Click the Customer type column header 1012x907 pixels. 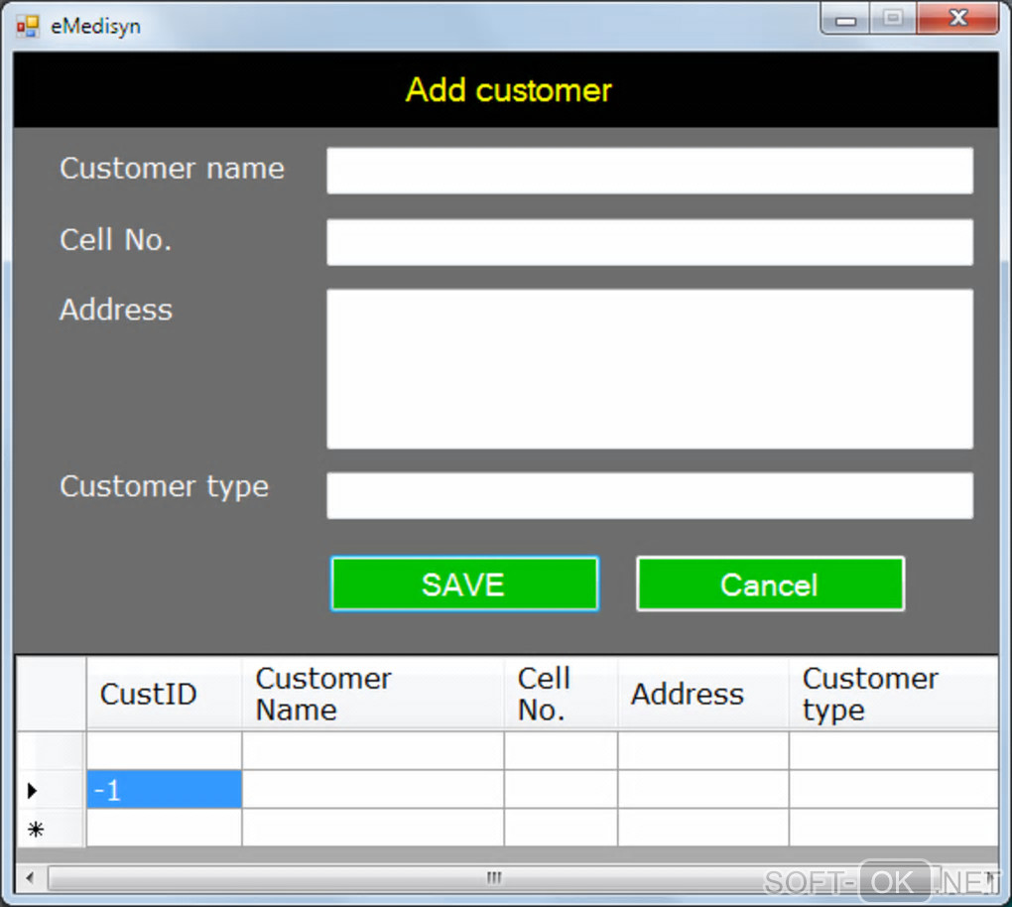pos(893,694)
